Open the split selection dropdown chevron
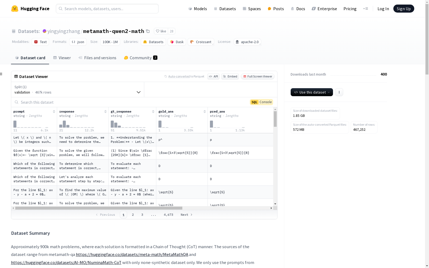The width and height of the screenshot is (429, 268). coord(139,92)
